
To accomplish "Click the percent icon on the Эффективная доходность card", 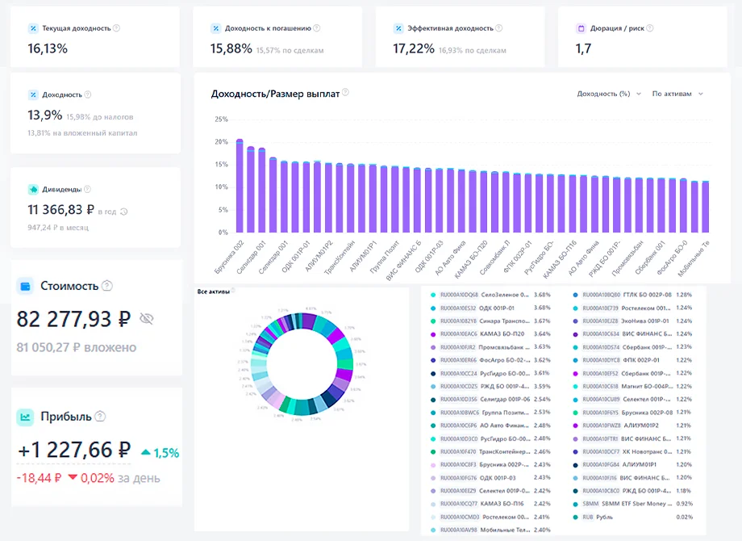I will pos(398,28).
